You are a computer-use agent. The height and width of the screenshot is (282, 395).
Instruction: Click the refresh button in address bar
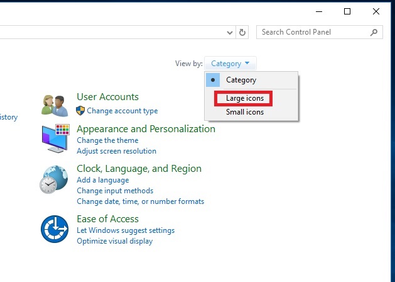(x=242, y=32)
